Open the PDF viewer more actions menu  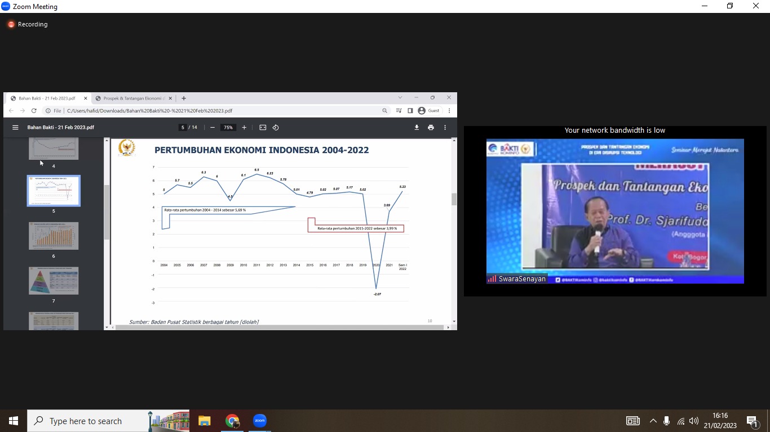click(x=445, y=128)
